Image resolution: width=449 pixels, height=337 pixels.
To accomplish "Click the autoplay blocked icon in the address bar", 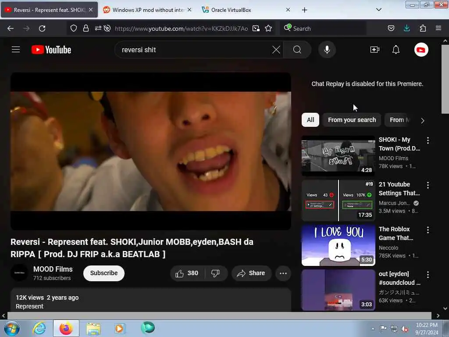I will [107, 29].
